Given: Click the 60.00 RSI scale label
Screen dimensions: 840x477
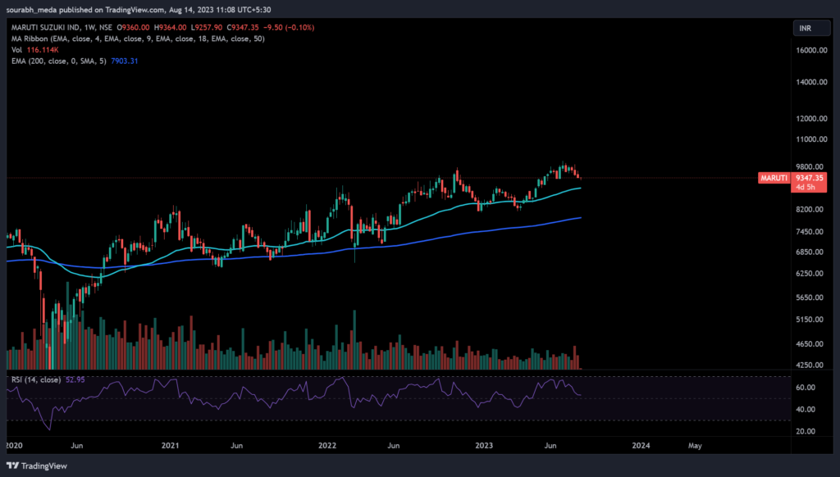Looking at the screenshot, I should (x=806, y=387).
